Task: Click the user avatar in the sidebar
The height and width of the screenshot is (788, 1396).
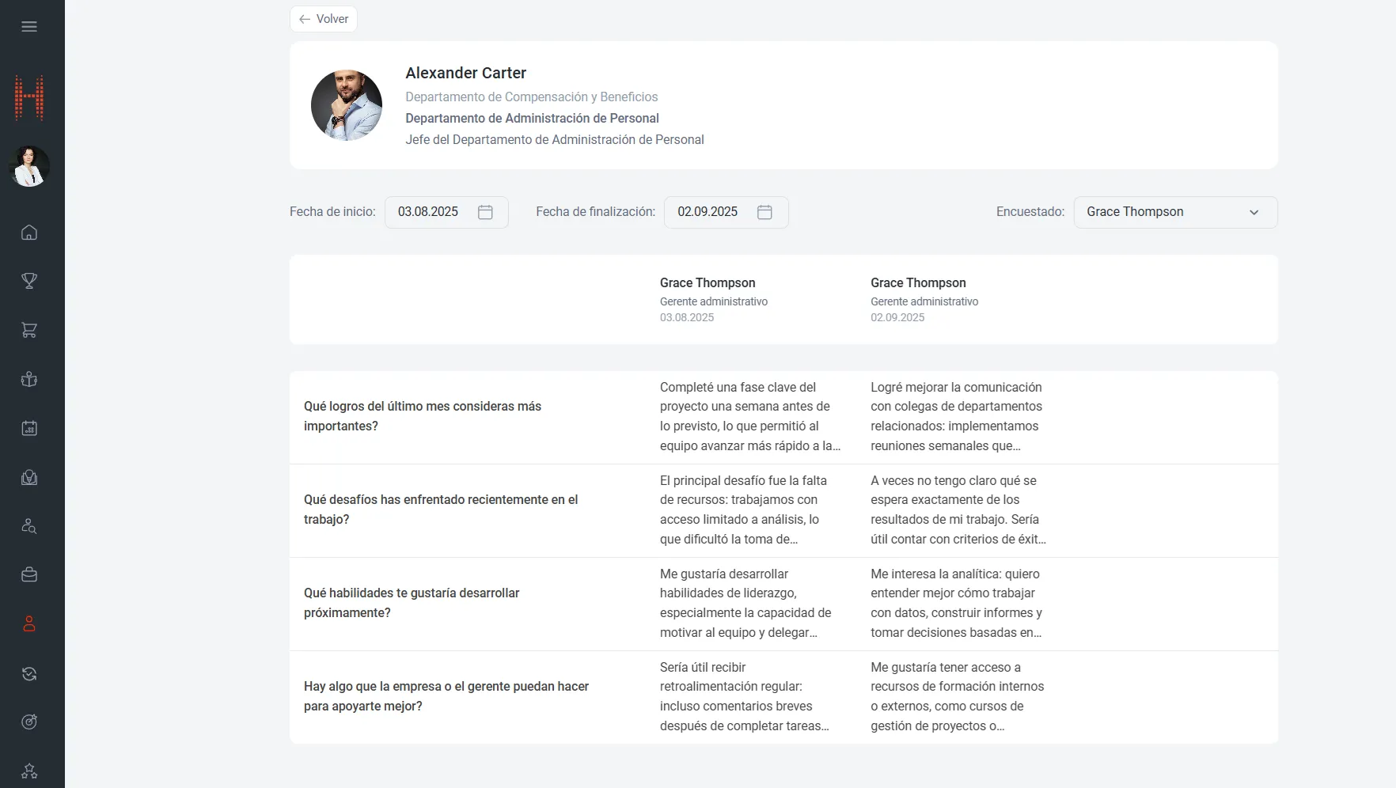Action: click(29, 167)
